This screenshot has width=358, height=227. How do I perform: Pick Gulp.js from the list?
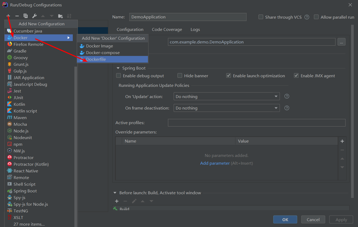click(39, 71)
